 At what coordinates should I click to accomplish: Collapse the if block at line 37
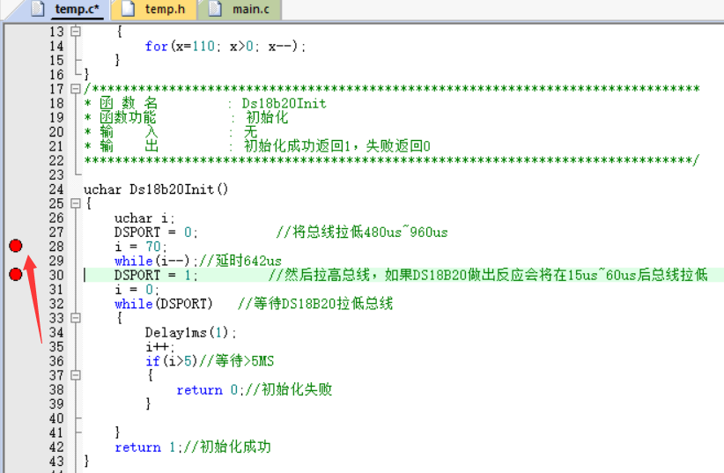pos(76,375)
